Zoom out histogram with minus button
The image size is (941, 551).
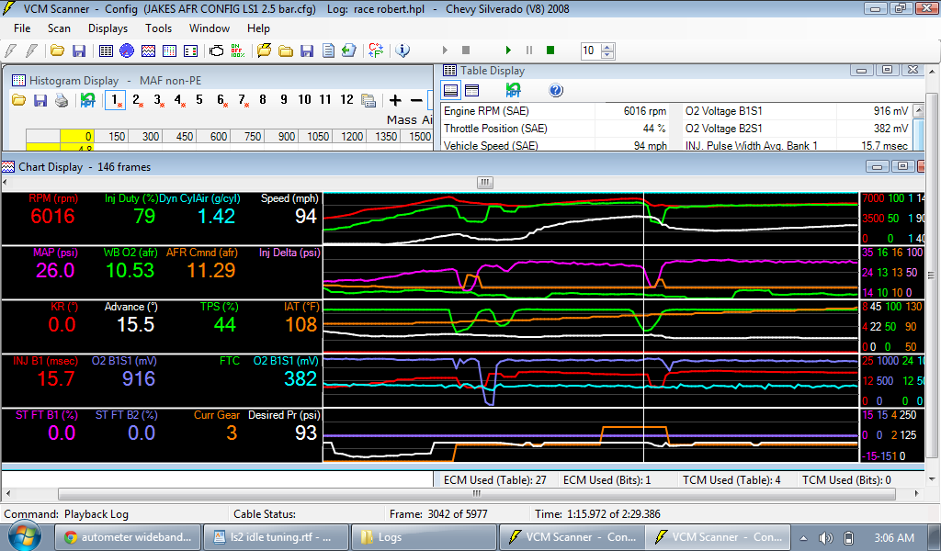[x=416, y=100]
